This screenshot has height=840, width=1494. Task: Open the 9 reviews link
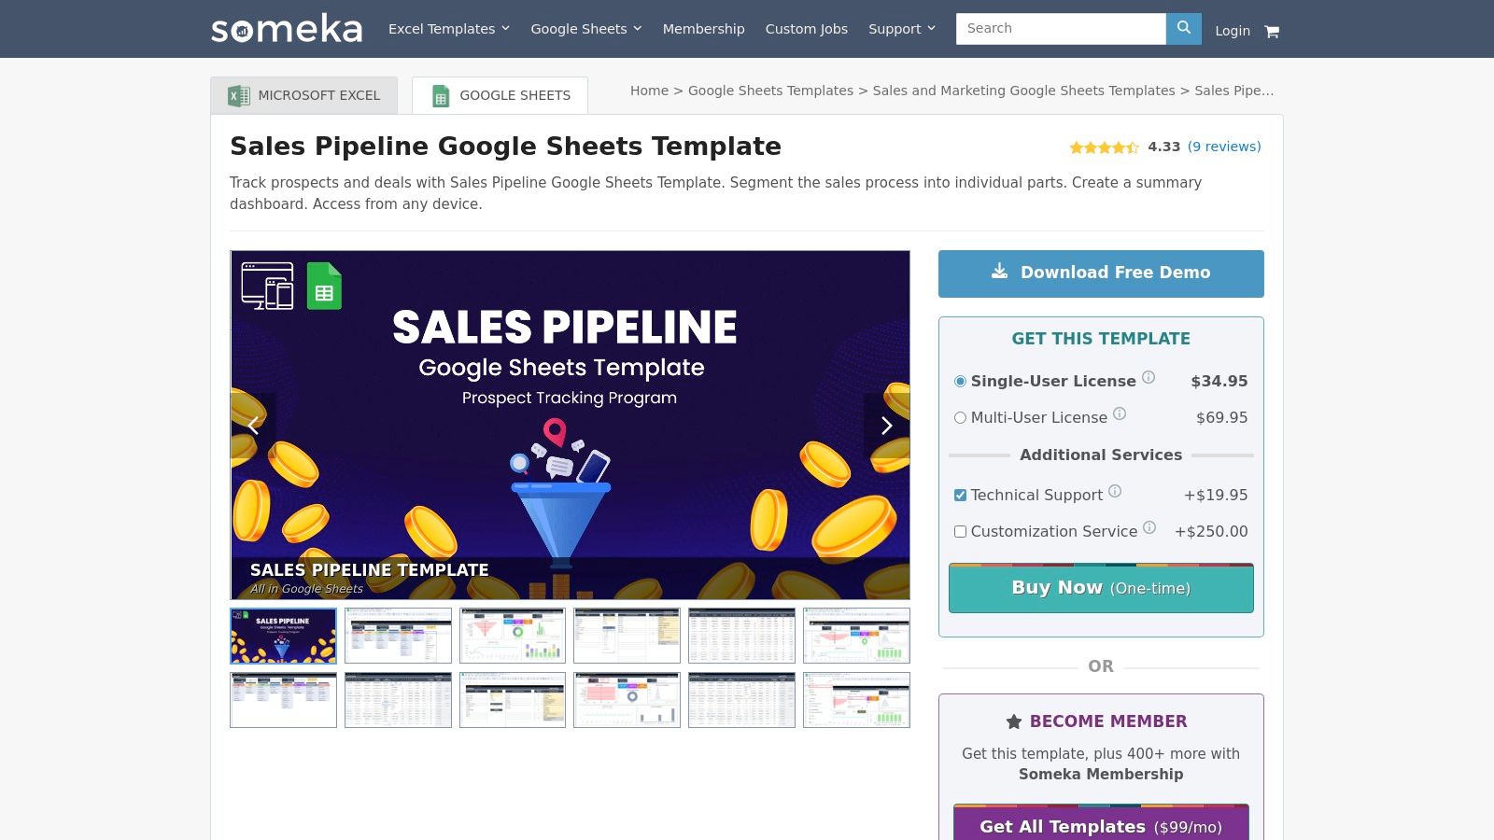point(1224,147)
